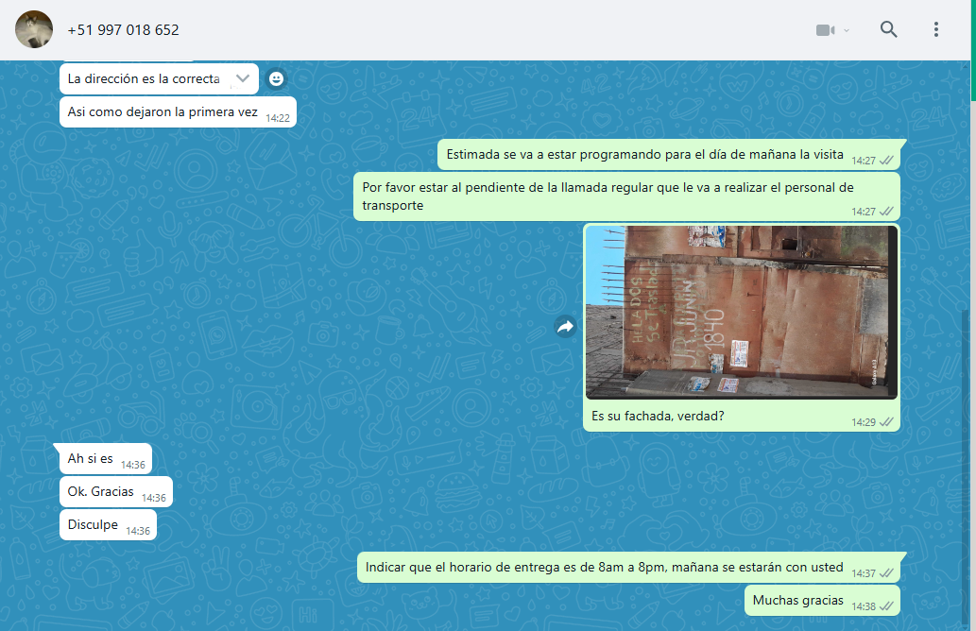Select the "Asi como dejaron la primera vez" message
Screen dimensions: 976x631
pyautogui.click(x=163, y=111)
